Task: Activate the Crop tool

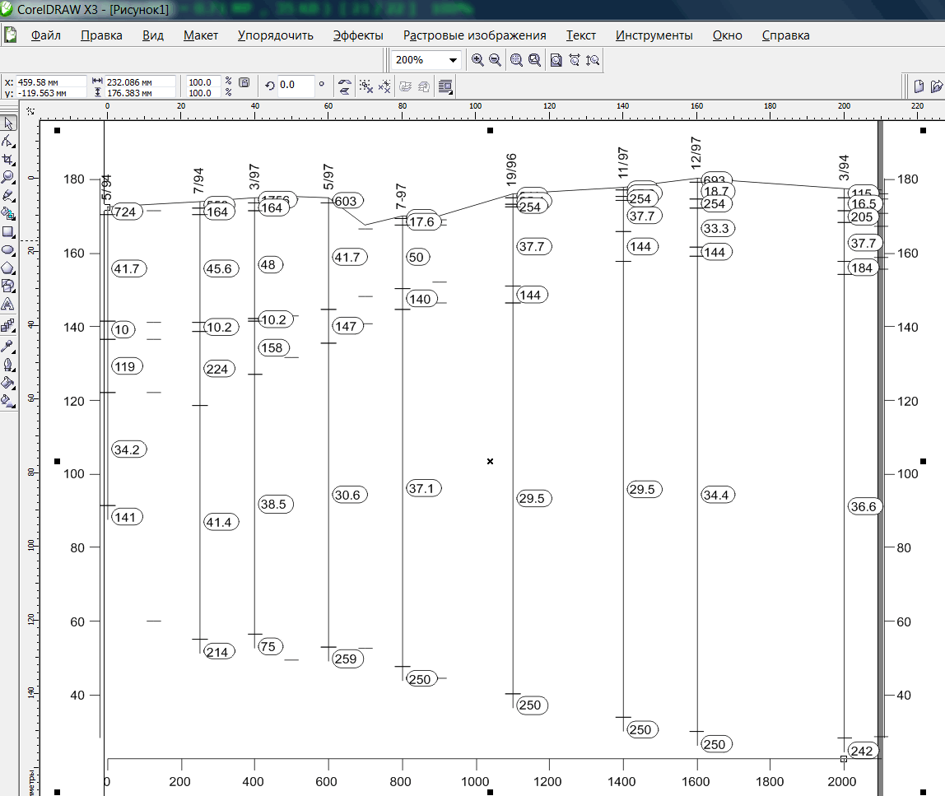Action: tap(8, 160)
